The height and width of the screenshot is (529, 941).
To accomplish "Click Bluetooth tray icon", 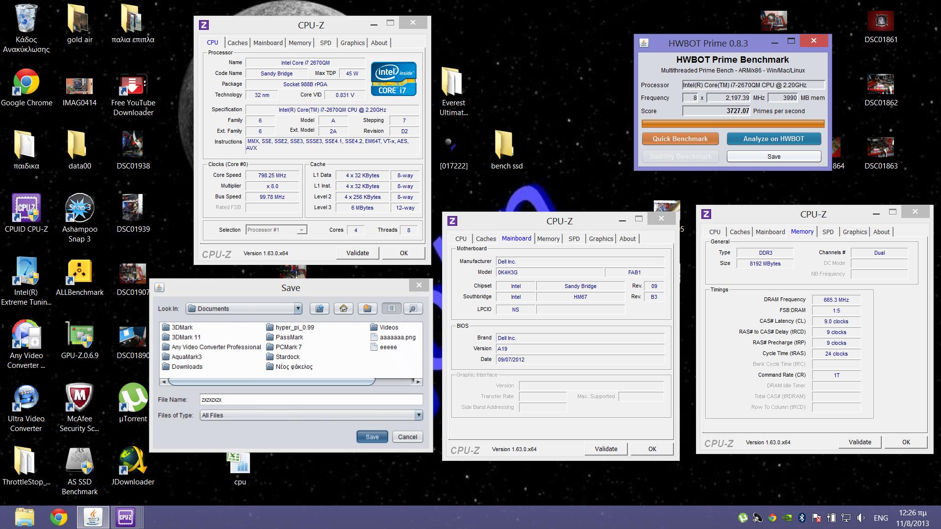I will pos(802,518).
